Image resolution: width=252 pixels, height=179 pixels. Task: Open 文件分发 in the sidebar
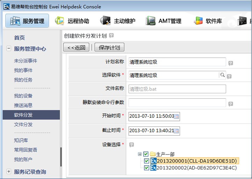point(23,124)
